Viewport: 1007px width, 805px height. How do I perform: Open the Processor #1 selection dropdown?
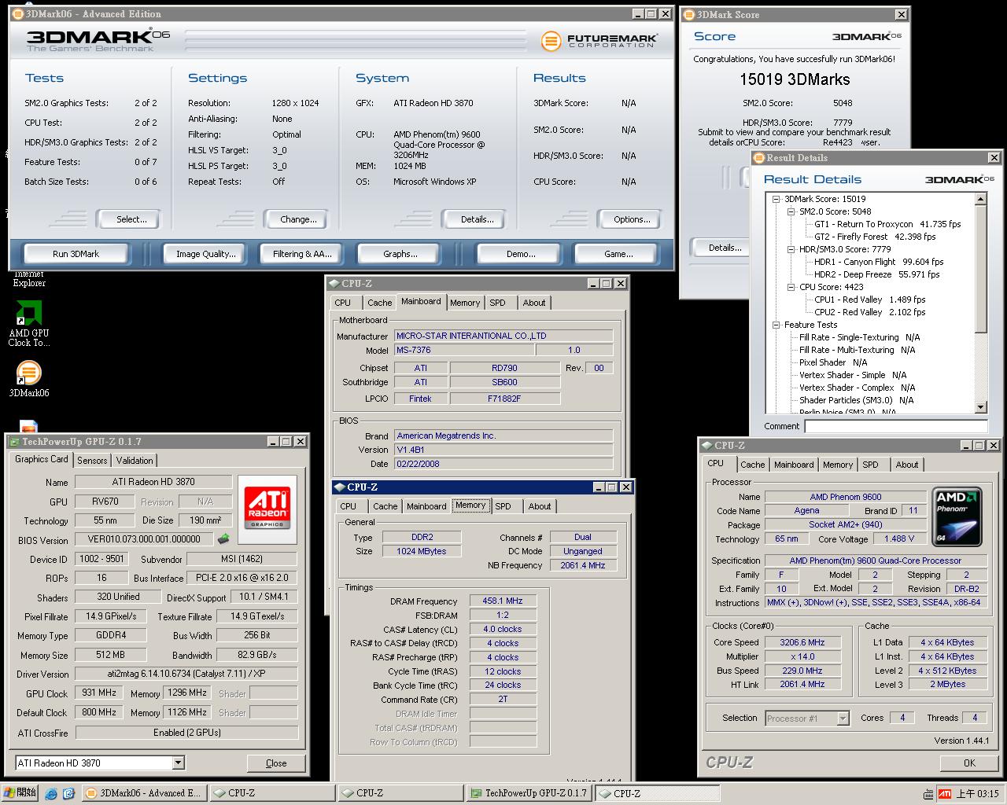tap(843, 719)
